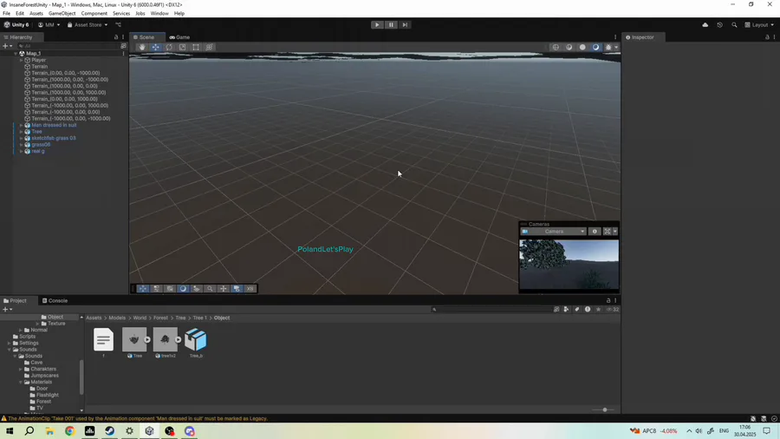Click the Hierarchy create plus button
This screenshot has width=780, height=439.
pyautogui.click(x=7, y=46)
